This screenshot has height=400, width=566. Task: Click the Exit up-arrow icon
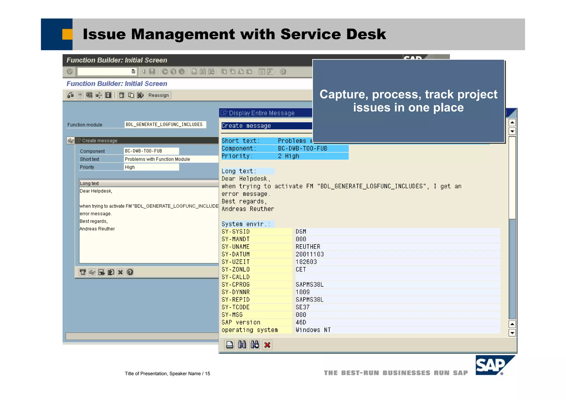point(173,72)
